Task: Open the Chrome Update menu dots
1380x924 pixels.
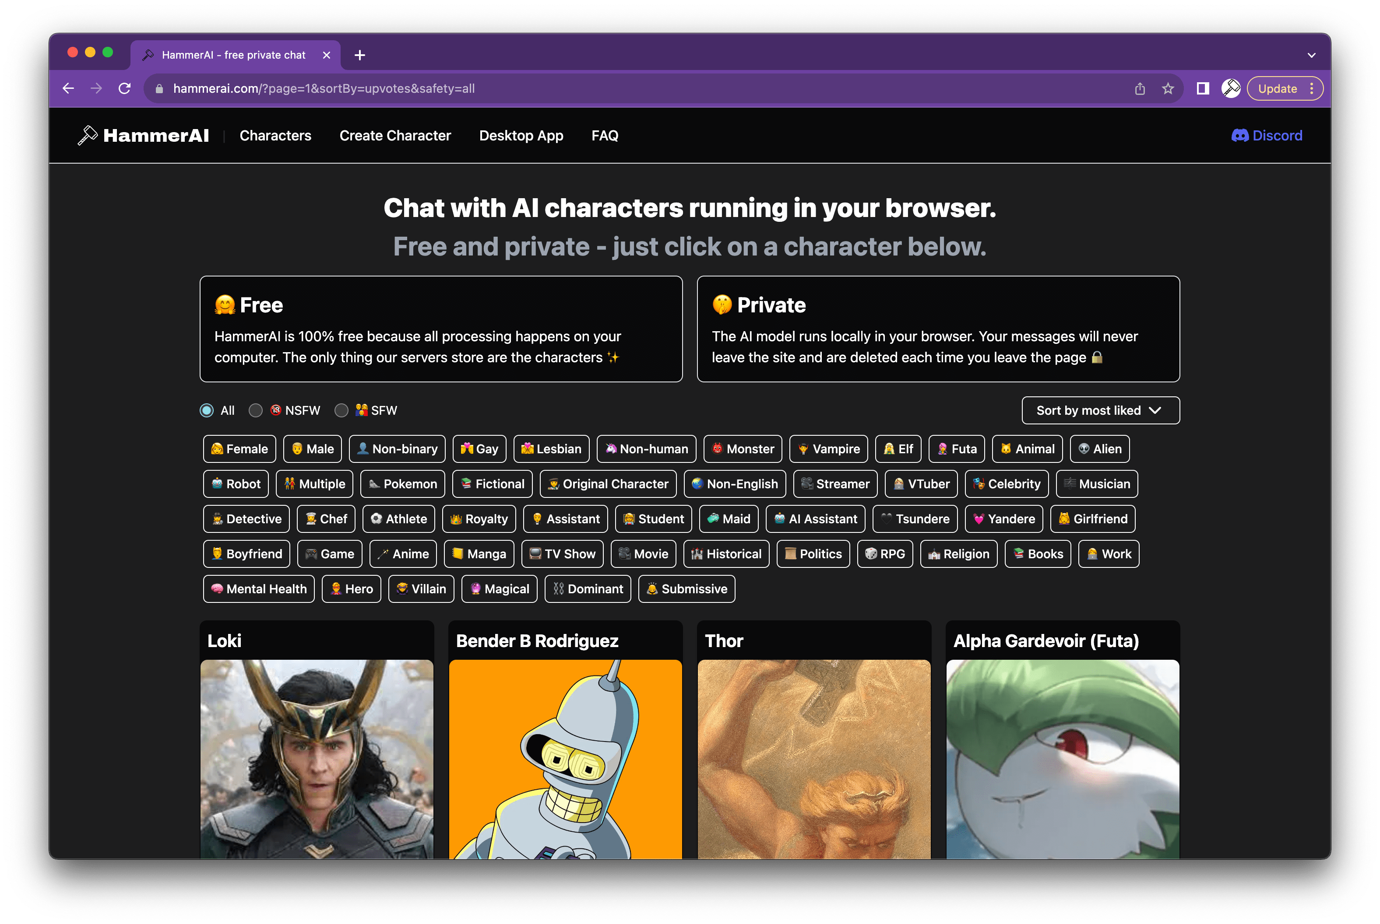Action: click(1312, 89)
